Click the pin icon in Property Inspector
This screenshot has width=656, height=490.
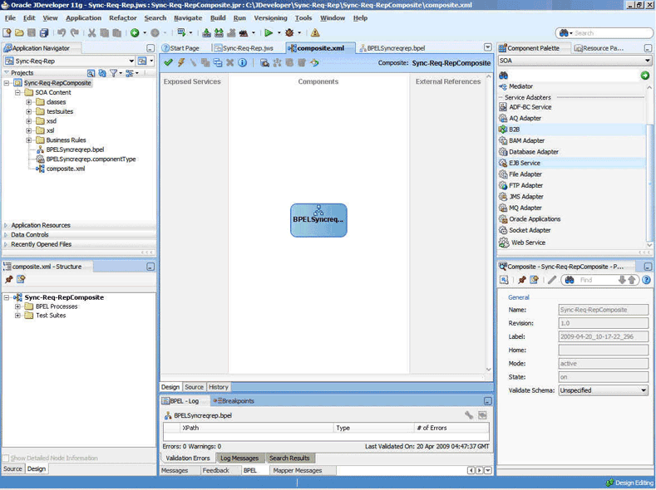click(522, 280)
